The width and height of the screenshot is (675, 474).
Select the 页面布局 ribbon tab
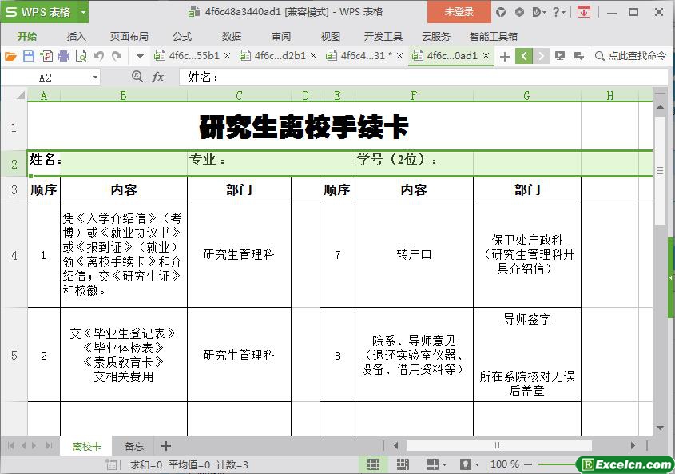[129, 37]
